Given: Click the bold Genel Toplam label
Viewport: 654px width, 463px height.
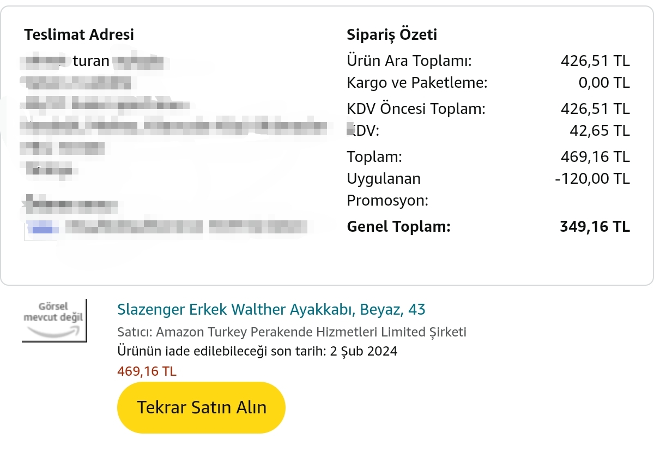Looking at the screenshot, I should 398,227.
